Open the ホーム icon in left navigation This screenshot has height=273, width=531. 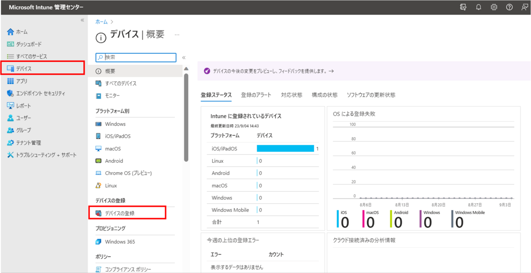tap(11, 32)
